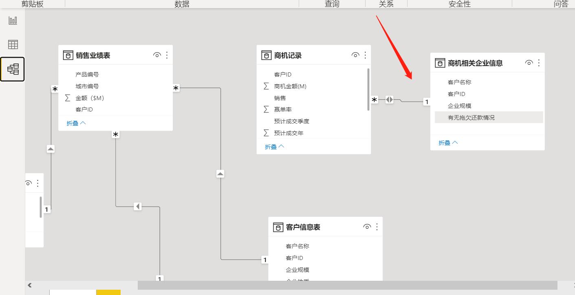Open more options for 商机相关企业信息 table
Image resolution: width=575 pixels, height=295 pixels.
tap(539, 63)
